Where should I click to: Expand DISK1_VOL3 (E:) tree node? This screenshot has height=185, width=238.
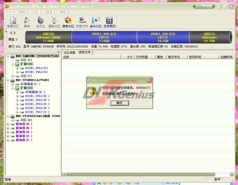[18, 96]
